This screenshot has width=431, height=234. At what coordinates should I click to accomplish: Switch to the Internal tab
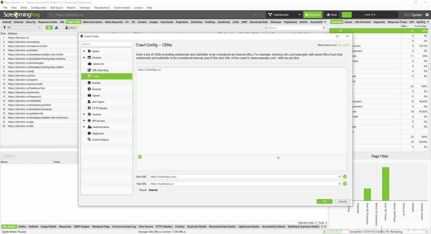(x=7, y=22)
